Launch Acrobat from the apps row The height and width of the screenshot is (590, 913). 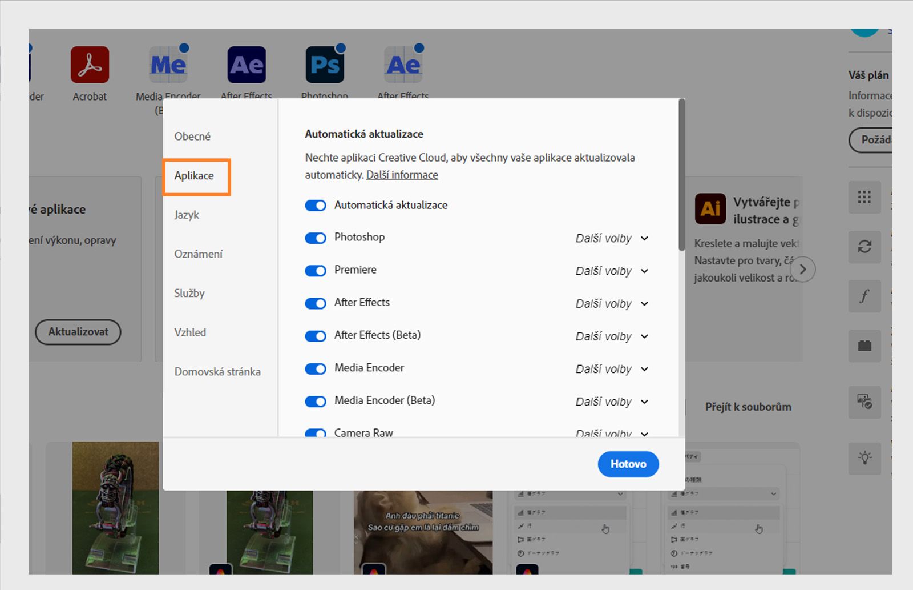90,65
